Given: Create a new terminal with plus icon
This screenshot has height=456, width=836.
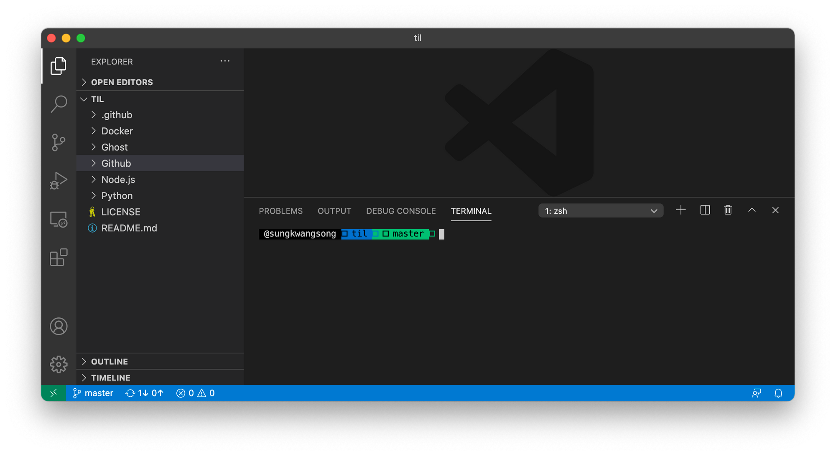Looking at the screenshot, I should click(x=681, y=210).
